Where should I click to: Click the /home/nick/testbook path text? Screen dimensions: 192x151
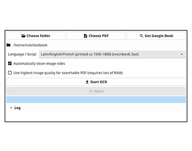pos(30,45)
